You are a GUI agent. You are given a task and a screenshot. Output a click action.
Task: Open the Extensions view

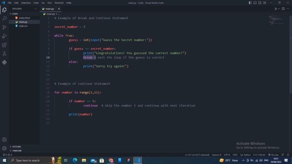coord(4,45)
